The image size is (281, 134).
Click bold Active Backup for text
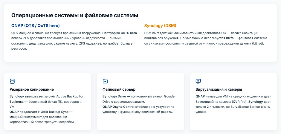(70, 97)
